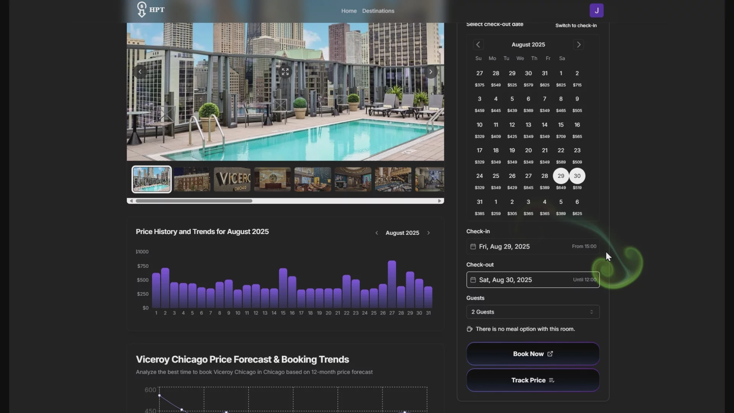Open the Home menu item
734x413 pixels.
pyautogui.click(x=349, y=11)
